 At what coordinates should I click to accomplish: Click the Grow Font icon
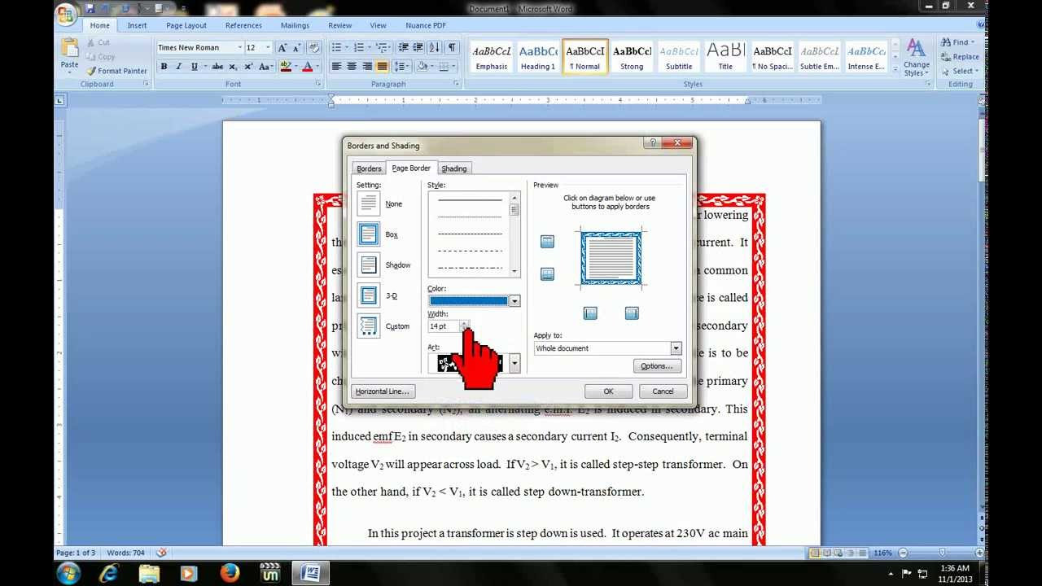(282, 48)
